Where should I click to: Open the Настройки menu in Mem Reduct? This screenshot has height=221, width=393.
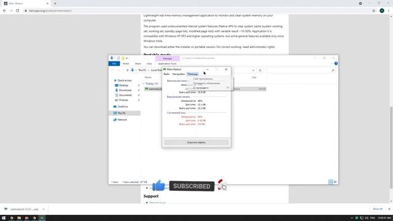(178, 74)
